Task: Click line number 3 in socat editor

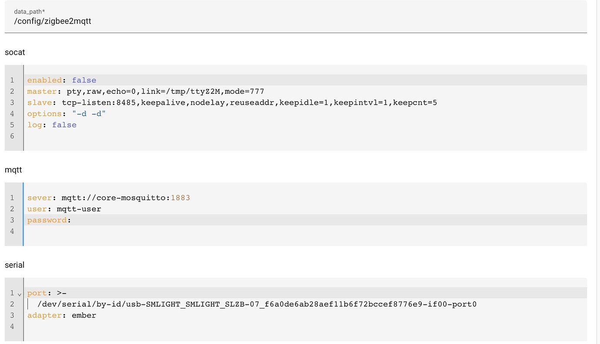Action: (x=12, y=103)
